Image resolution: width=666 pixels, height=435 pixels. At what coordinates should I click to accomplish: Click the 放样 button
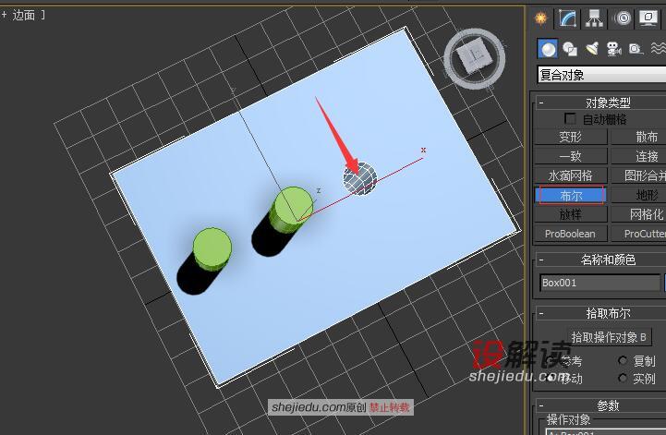tap(571, 214)
